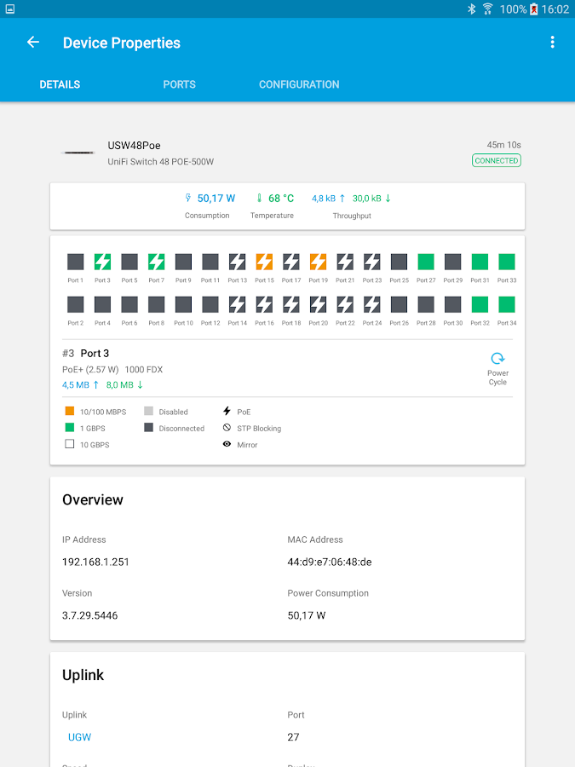
Task: Select Port 26 icon
Action: 399,304
